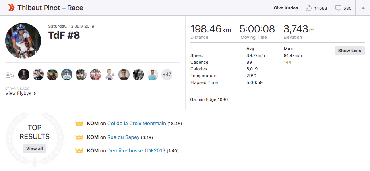
Task: Open the tenth light-blue jersey avatar
Action: click(x=153, y=75)
